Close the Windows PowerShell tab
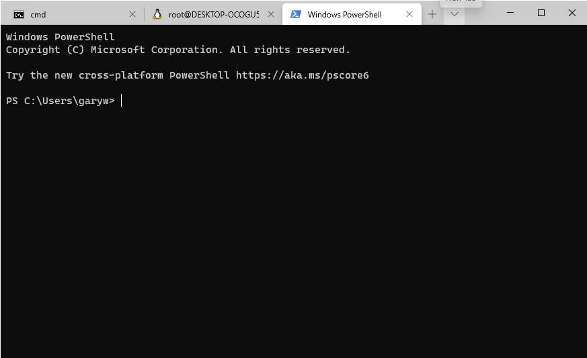 coord(409,14)
